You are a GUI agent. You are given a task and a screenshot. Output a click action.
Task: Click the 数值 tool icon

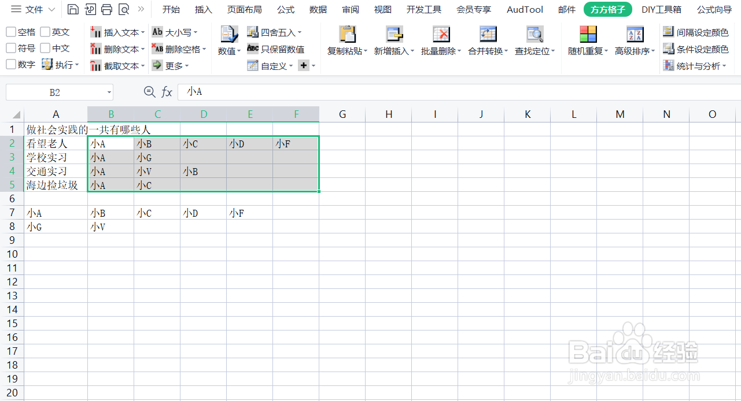pyautogui.click(x=229, y=35)
